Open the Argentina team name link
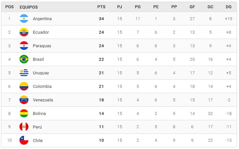This screenshot has height=149, width=239. 42,19
